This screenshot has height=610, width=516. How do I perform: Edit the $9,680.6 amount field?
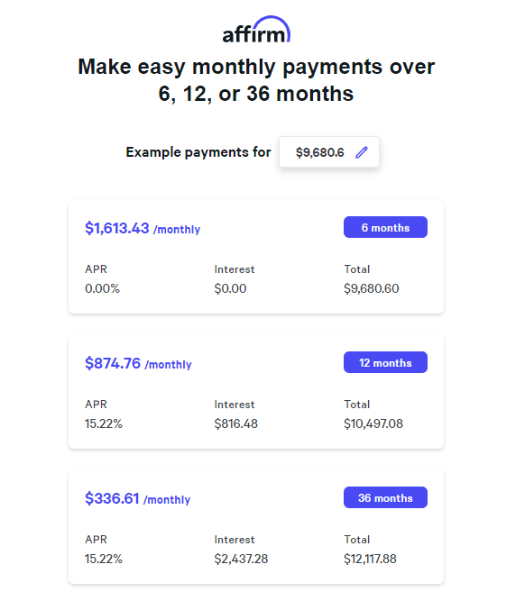pyautogui.click(x=329, y=152)
